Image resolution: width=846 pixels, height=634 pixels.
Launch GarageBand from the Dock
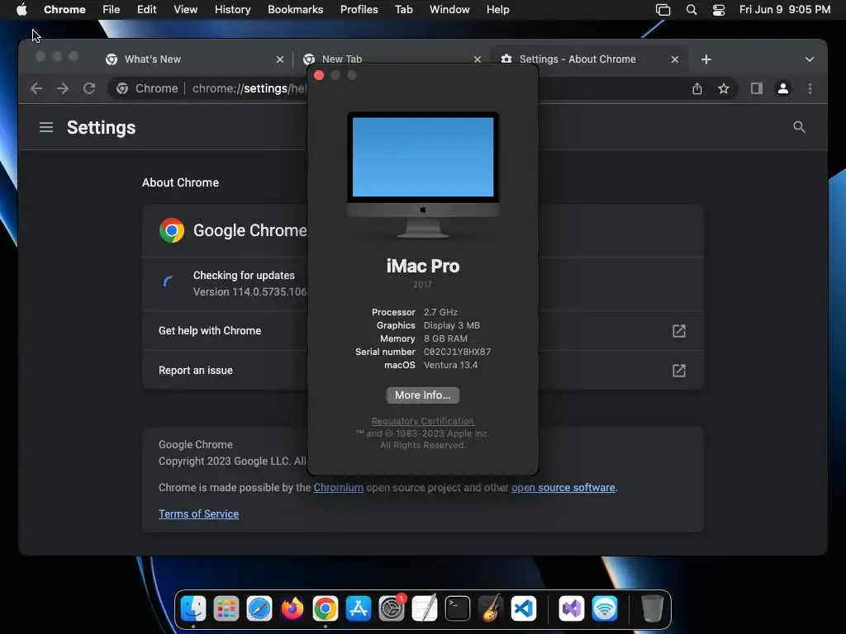point(491,608)
